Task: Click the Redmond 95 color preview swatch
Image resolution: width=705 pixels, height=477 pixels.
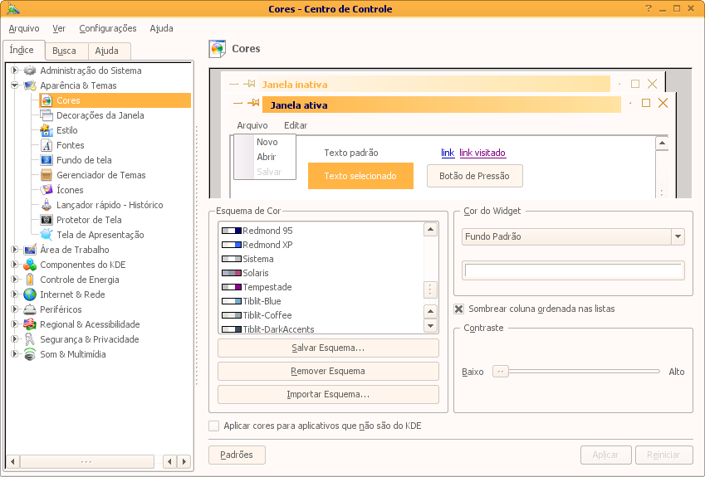Action: tap(232, 231)
